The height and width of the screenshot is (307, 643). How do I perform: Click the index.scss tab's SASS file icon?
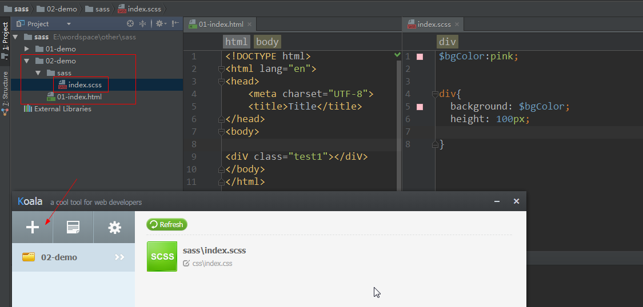pos(412,25)
